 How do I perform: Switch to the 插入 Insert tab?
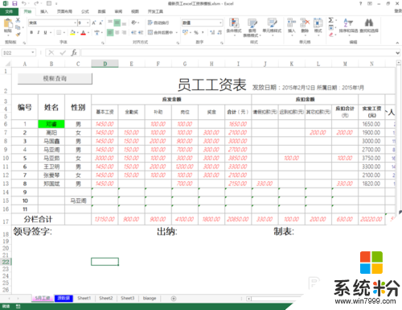click(44, 11)
